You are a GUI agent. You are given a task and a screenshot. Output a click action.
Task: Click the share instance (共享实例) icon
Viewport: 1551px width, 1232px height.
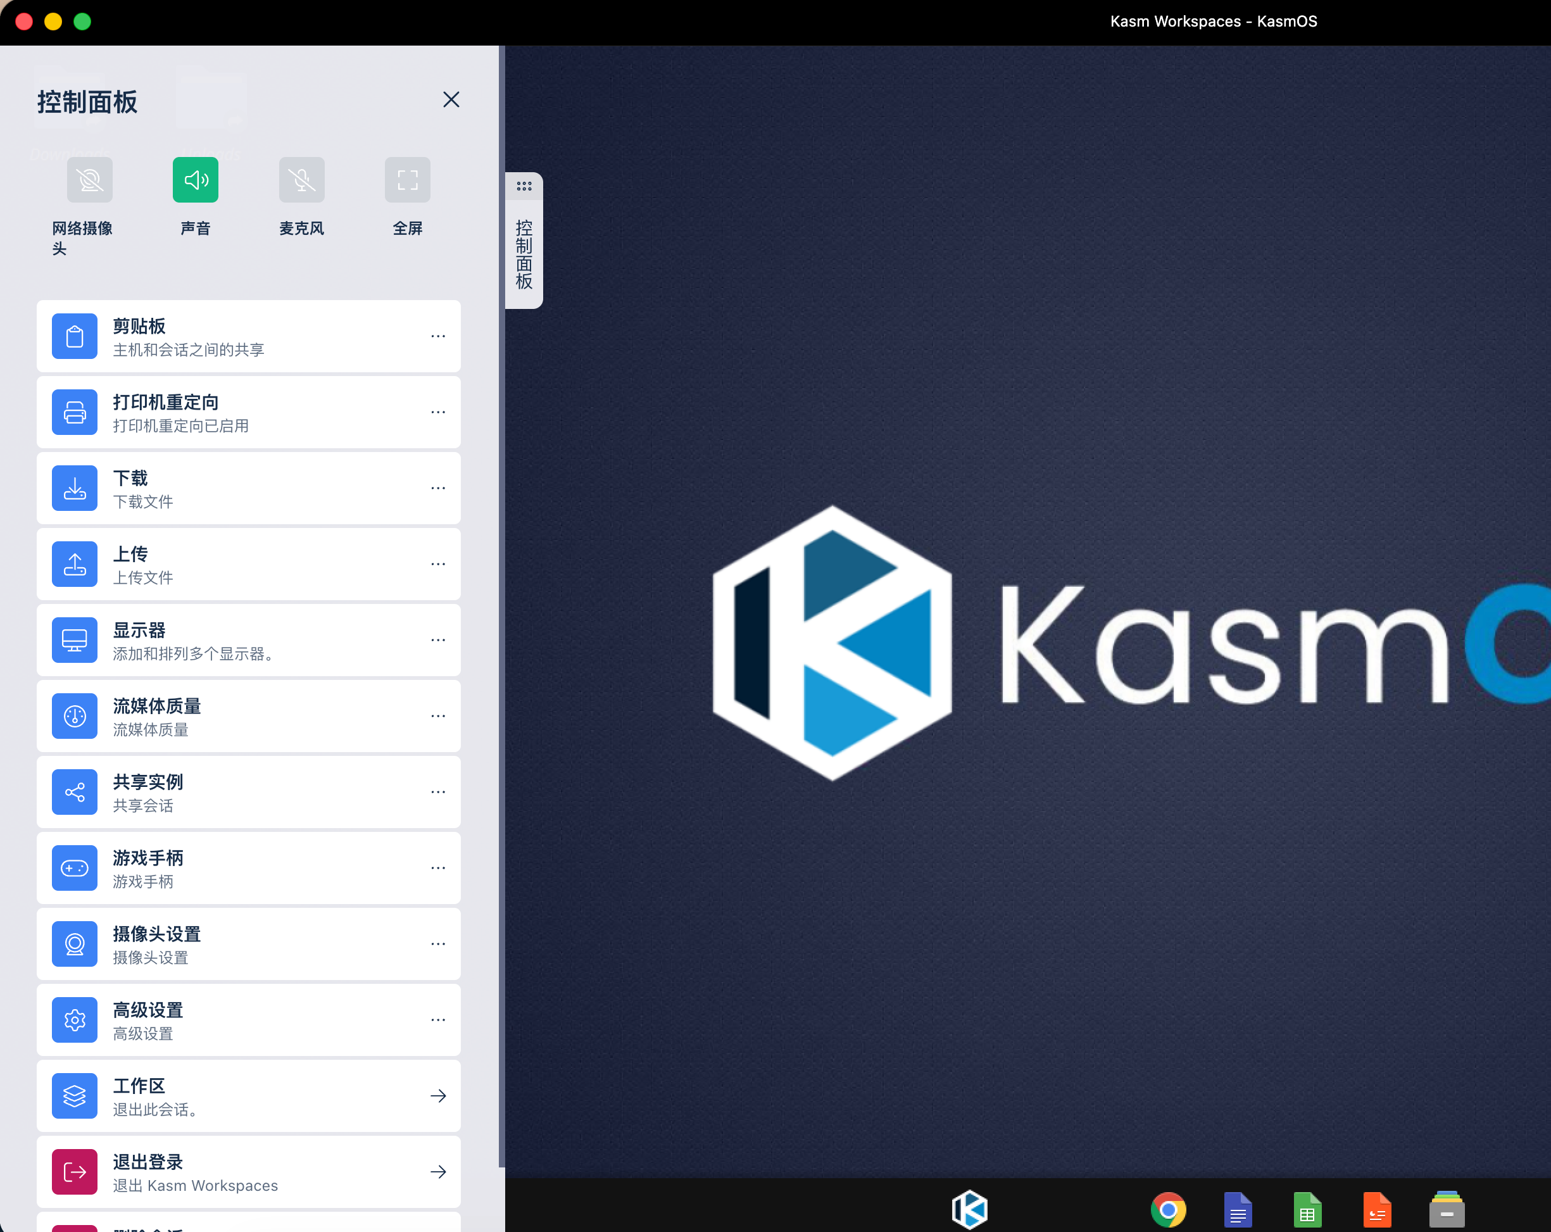tap(75, 792)
